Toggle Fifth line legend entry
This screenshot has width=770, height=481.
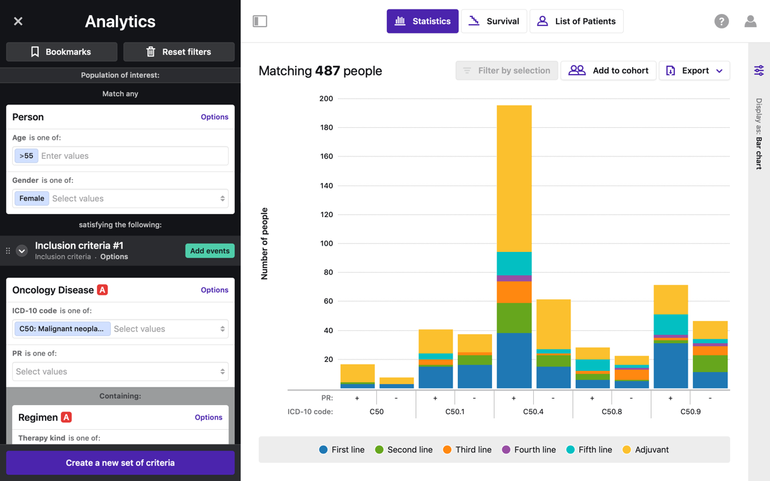pyautogui.click(x=589, y=450)
